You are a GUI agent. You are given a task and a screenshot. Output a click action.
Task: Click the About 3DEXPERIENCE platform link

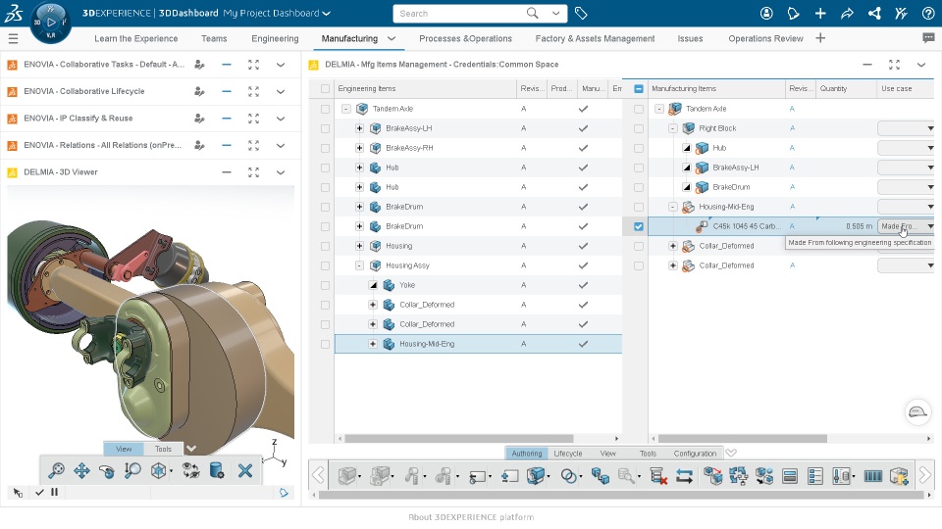click(471, 517)
